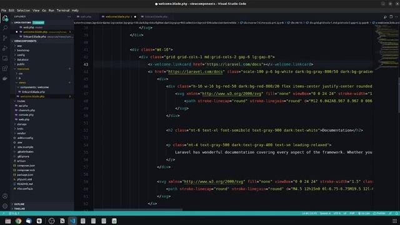400x225 pixels.
Task: Open web.php in the routes folder
Action: click(x=24, y=119)
